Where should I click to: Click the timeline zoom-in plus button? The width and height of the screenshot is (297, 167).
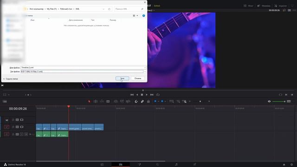click(x=209, y=102)
